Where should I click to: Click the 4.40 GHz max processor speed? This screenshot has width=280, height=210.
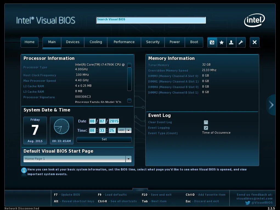[x=82, y=80]
